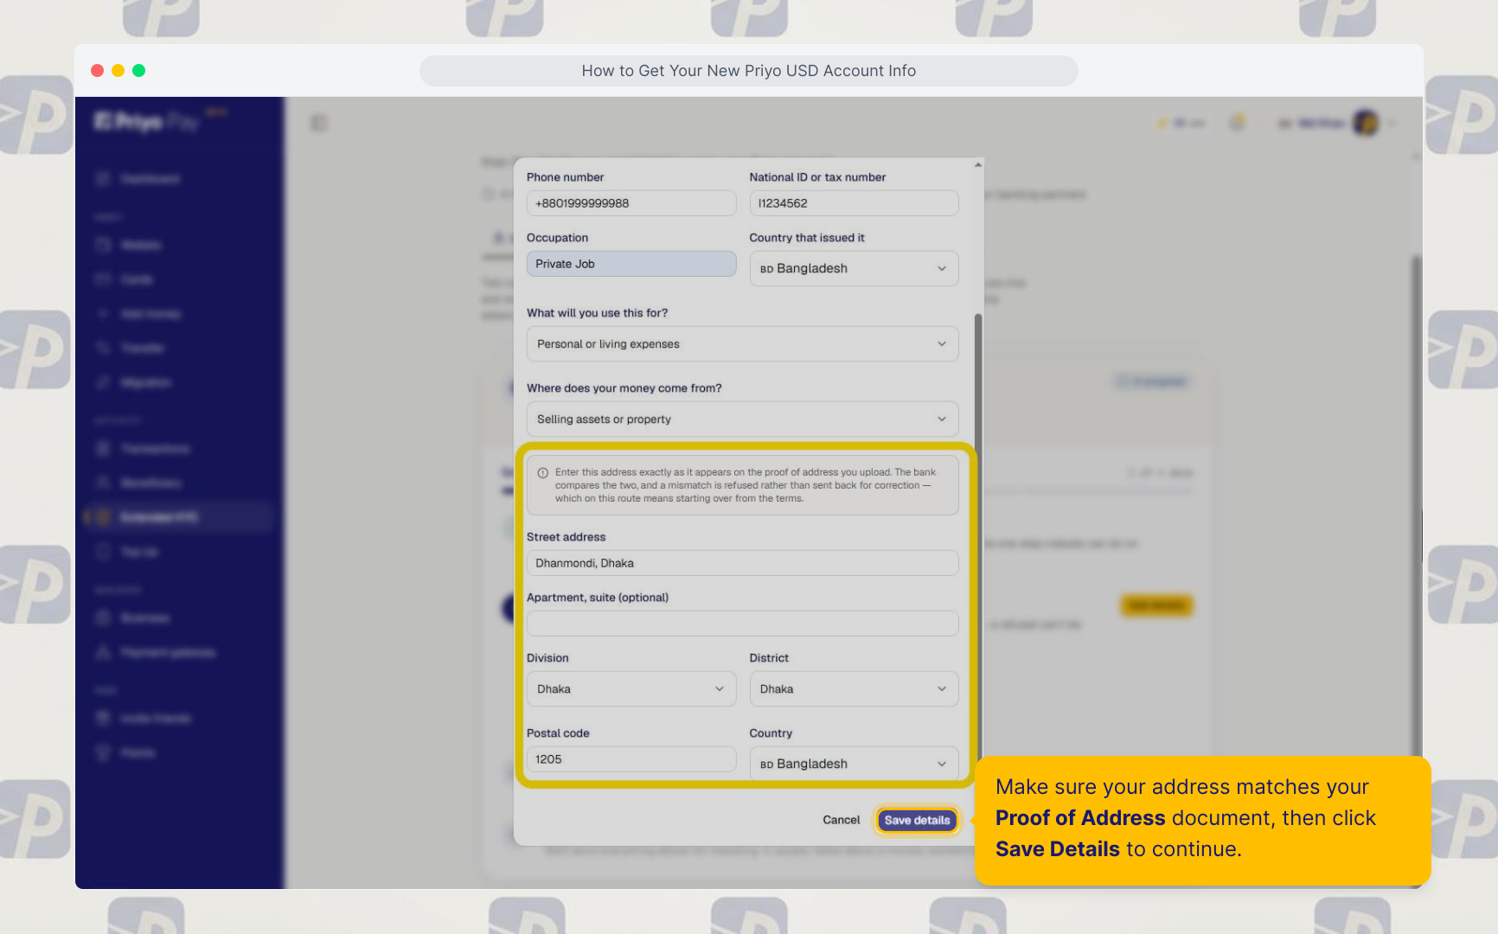Click the notification bell in the top bar
This screenshot has height=934, width=1498.
1239,123
